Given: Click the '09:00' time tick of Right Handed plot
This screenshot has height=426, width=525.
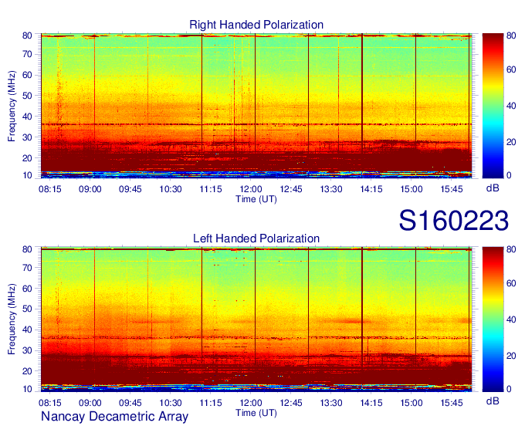Looking at the screenshot, I should 90,189.
